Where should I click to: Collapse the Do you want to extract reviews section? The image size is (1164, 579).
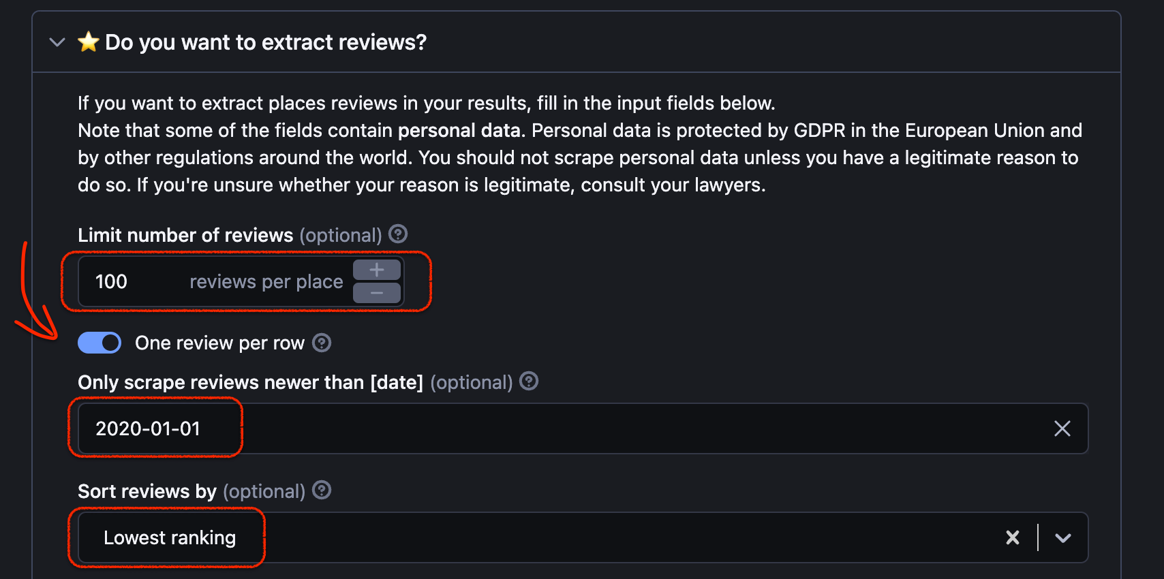[57, 42]
